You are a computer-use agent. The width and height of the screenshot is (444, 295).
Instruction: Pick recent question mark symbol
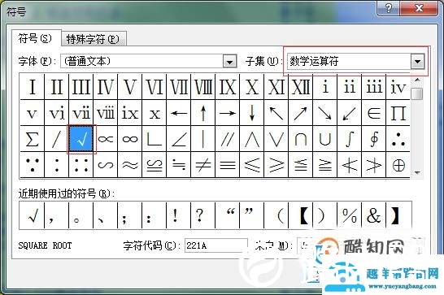pyautogui.click(x=203, y=215)
